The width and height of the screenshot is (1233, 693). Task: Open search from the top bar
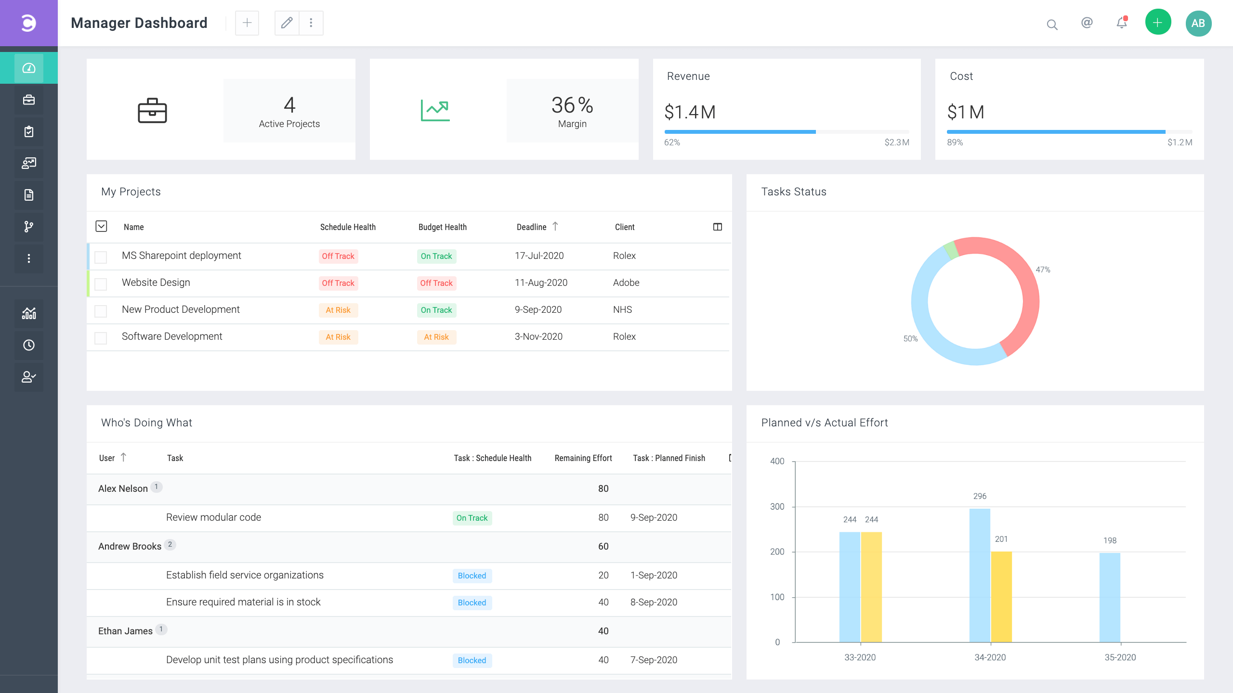1052,24
